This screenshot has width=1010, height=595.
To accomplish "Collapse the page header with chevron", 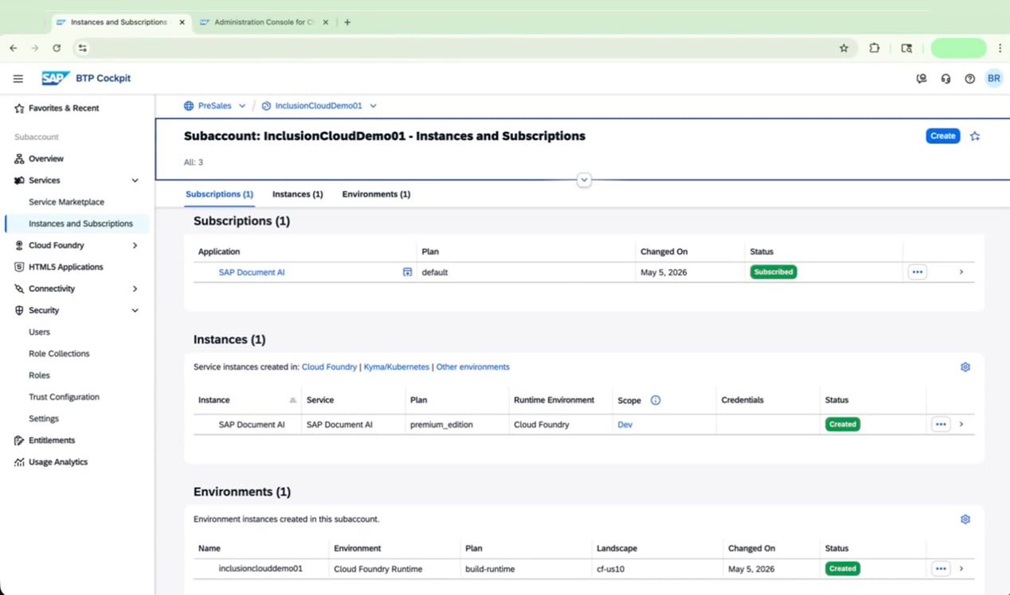I will point(584,180).
